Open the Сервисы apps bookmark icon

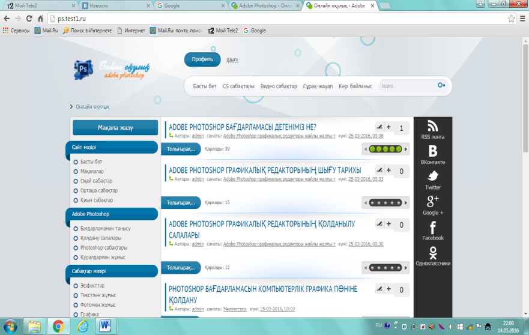[5, 31]
